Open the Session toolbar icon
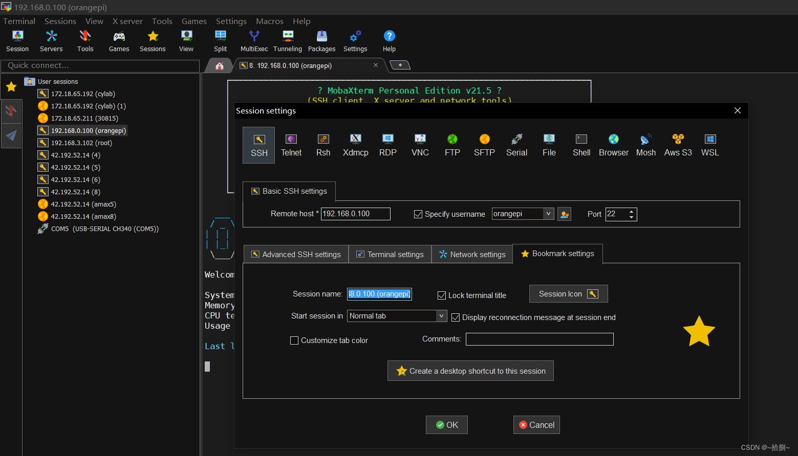 point(17,41)
